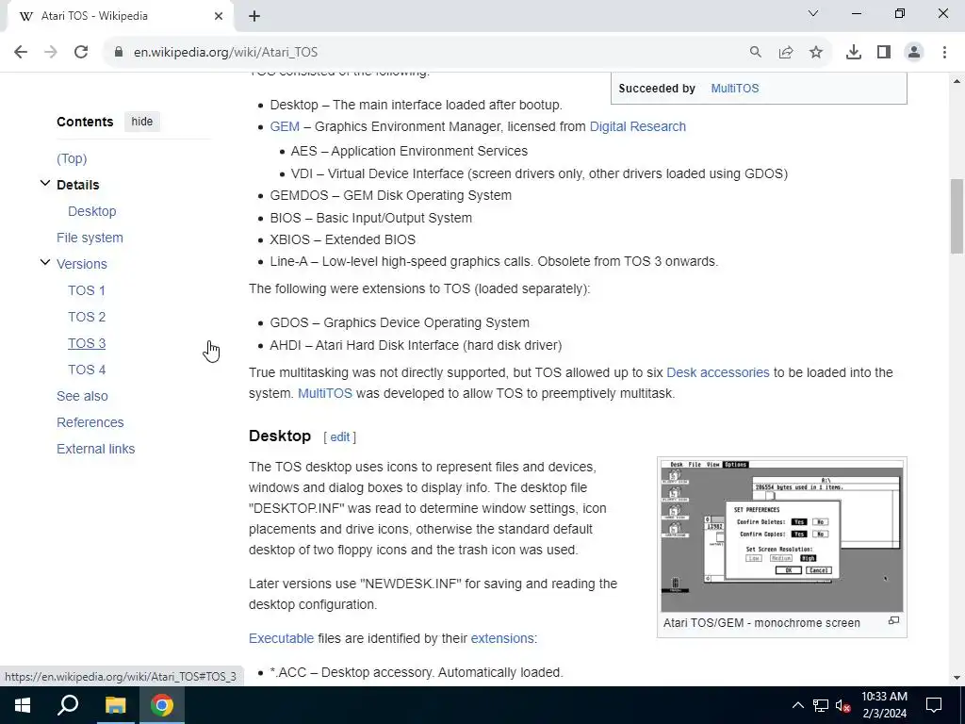Click the address bar URL field
965x724 pixels.
pyautogui.click(x=431, y=53)
